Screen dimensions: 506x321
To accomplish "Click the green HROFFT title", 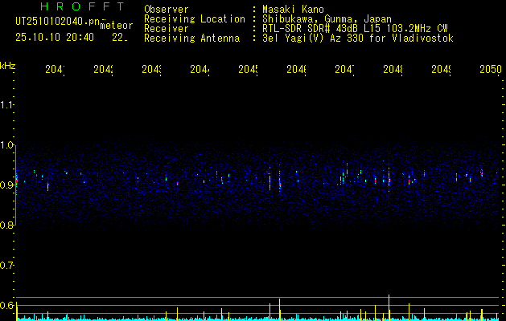I will point(83,6).
